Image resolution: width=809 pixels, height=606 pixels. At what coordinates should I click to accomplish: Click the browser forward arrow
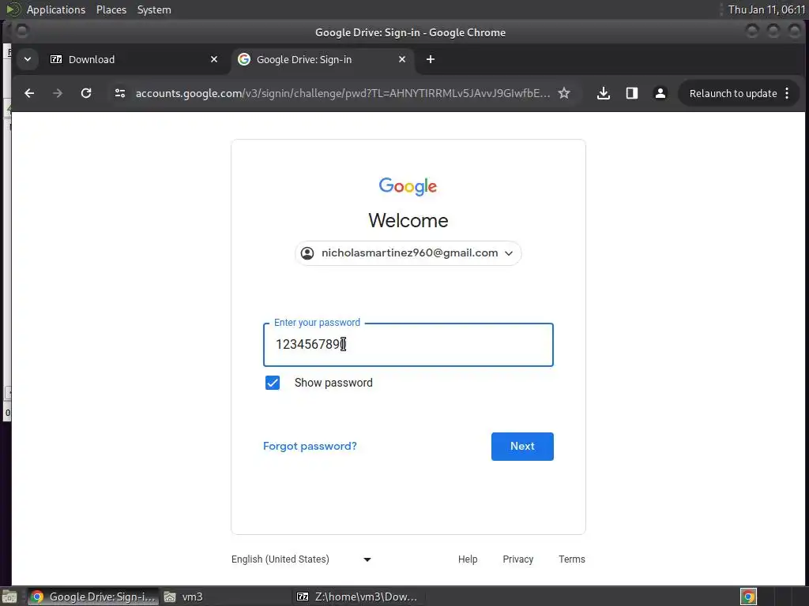coord(58,93)
